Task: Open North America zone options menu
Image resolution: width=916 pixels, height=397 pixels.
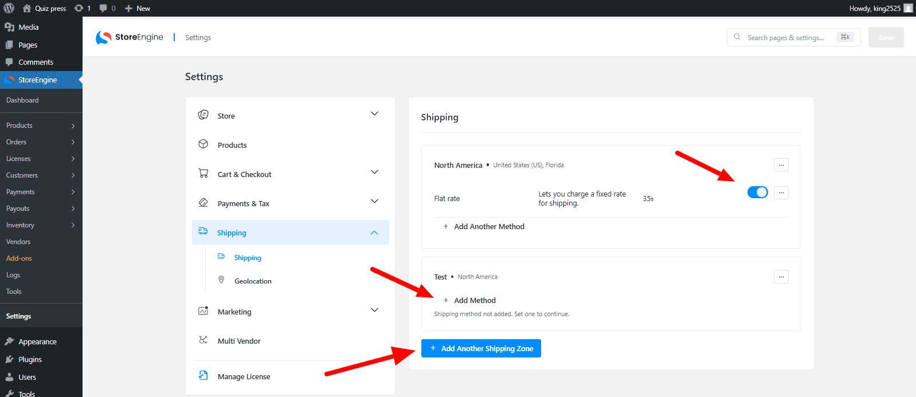Action: click(781, 165)
